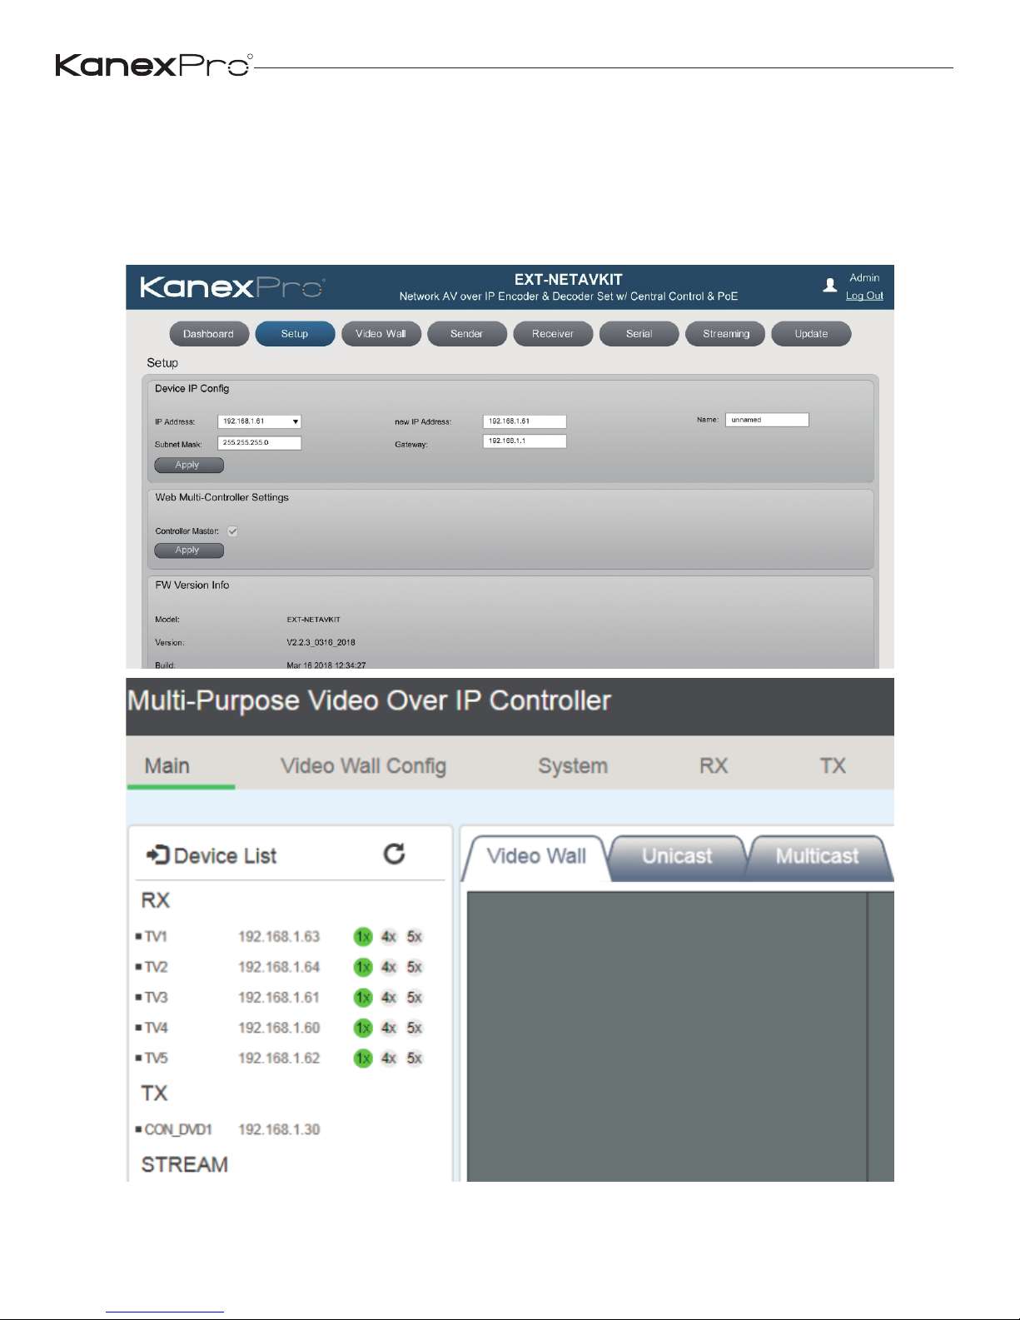
Task: Select 1x mode for TV1
Action: tap(363, 937)
